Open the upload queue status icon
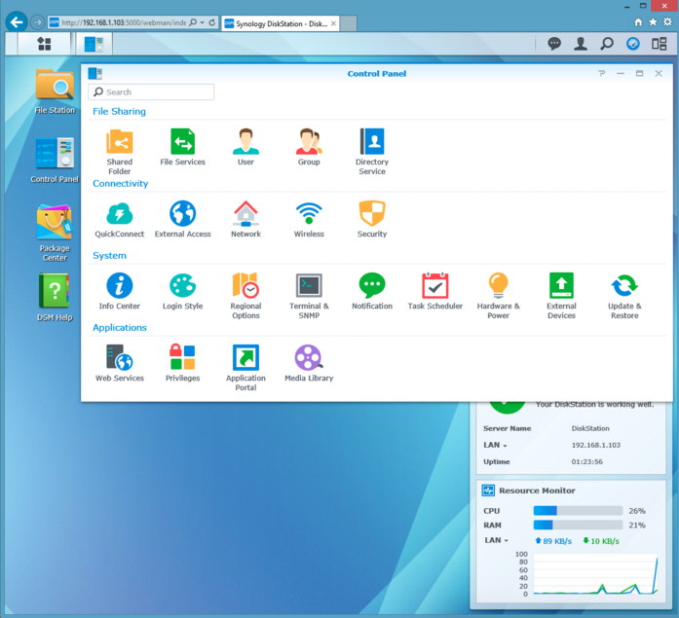679x618 pixels. tap(632, 43)
